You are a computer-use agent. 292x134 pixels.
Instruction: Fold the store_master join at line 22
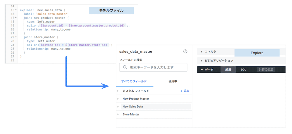coord(16,37)
